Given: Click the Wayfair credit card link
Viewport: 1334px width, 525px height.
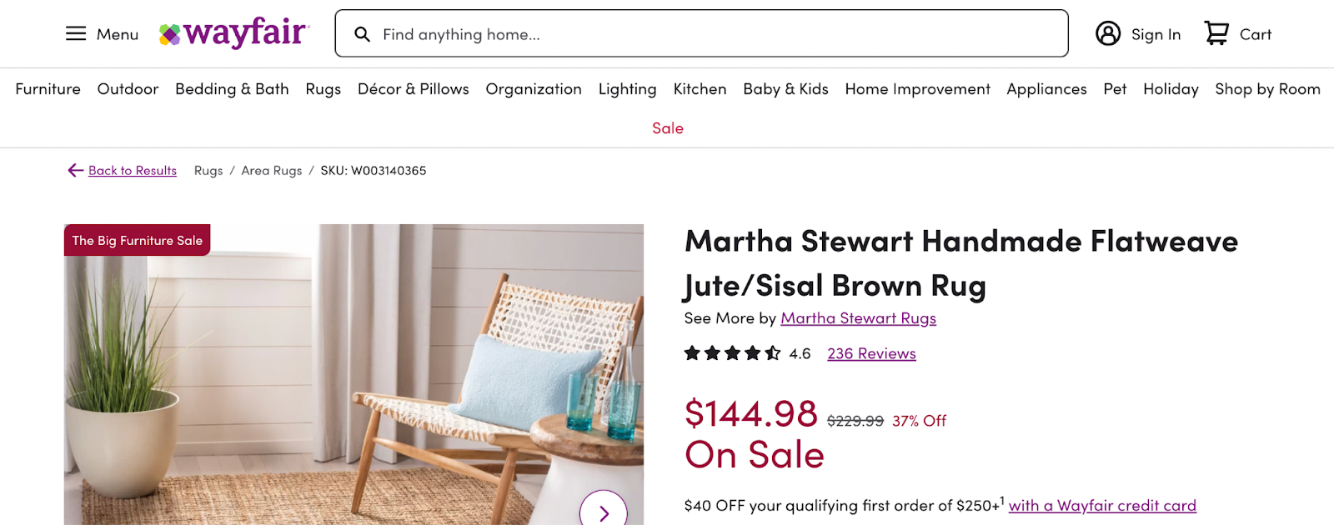Looking at the screenshot, I should 1102,505.
